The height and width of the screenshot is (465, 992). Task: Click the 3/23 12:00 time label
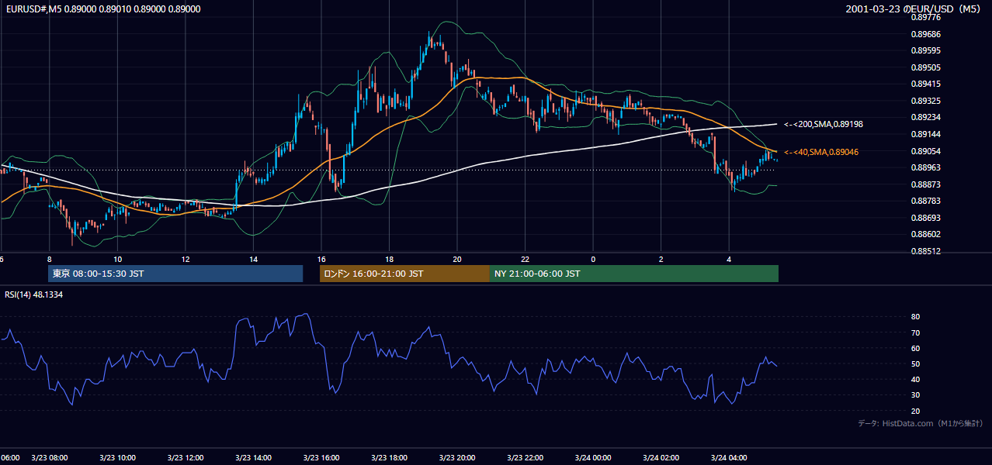click(x=186, y=458)
